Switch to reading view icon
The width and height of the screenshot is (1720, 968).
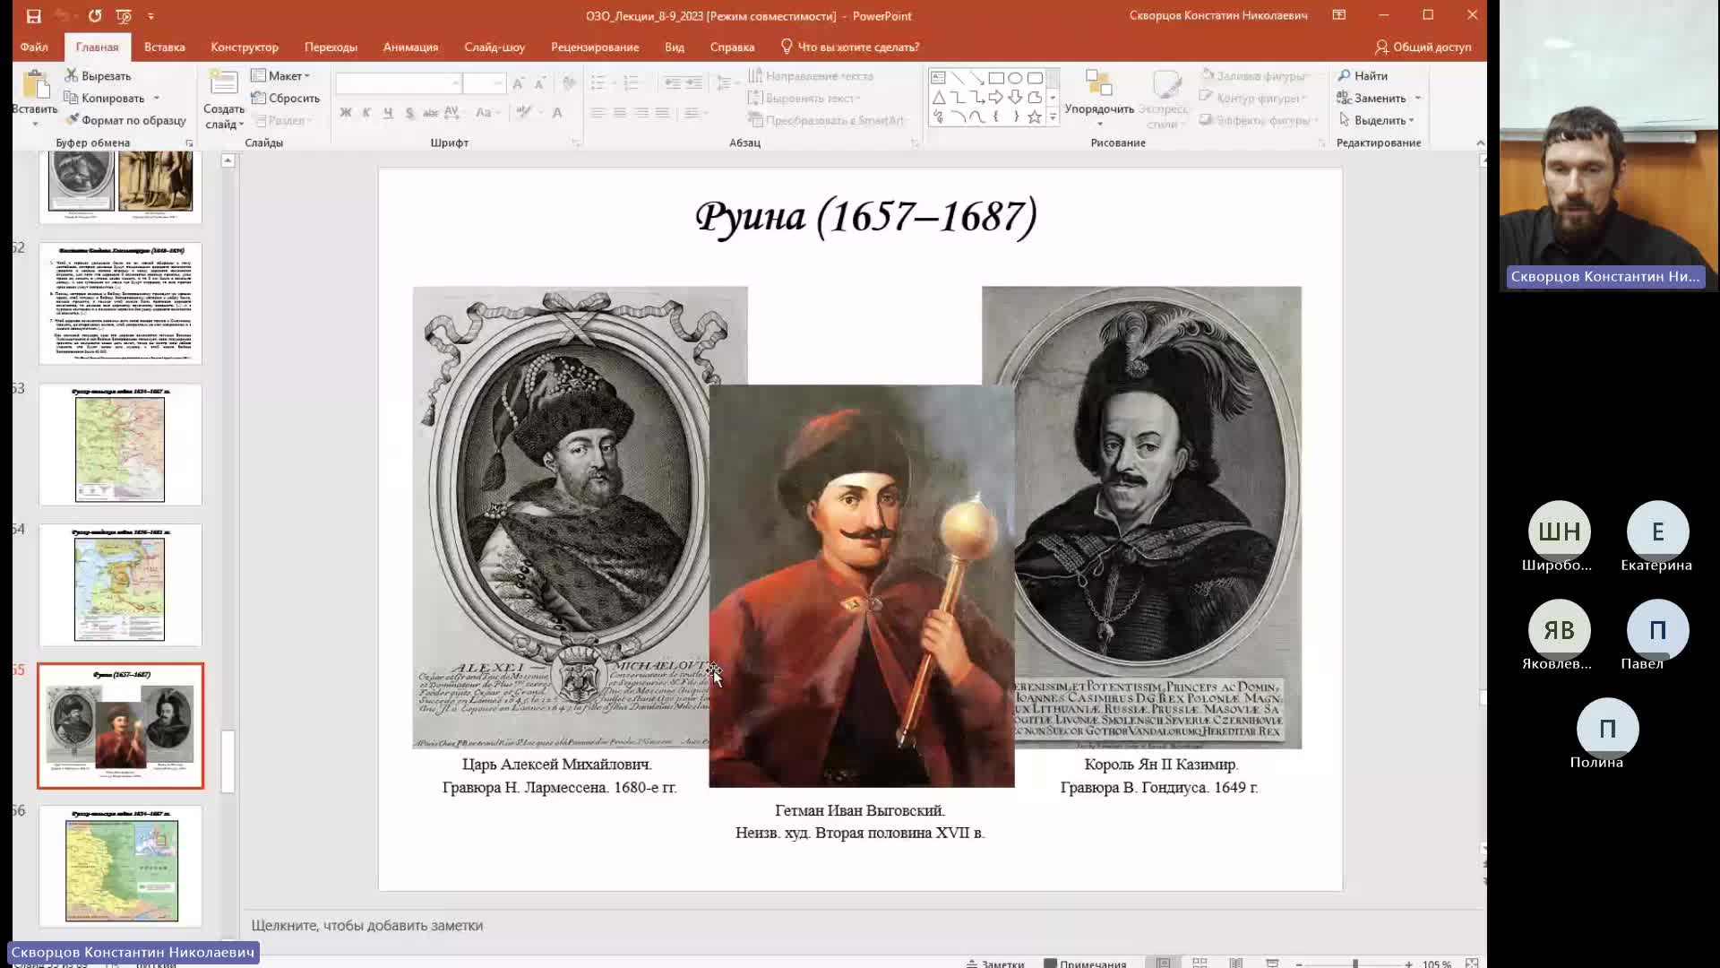pos(1235,963)
